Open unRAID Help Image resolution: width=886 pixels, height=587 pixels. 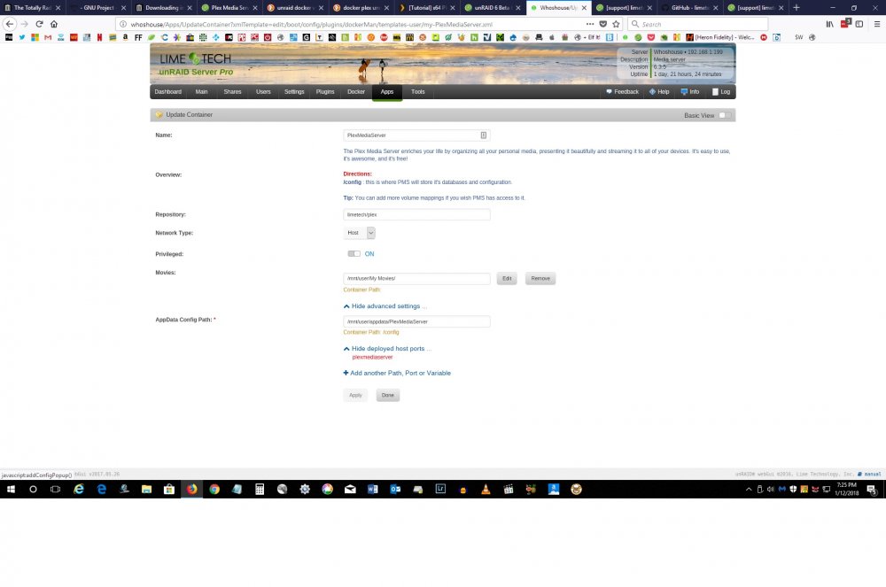click(659, 92)
